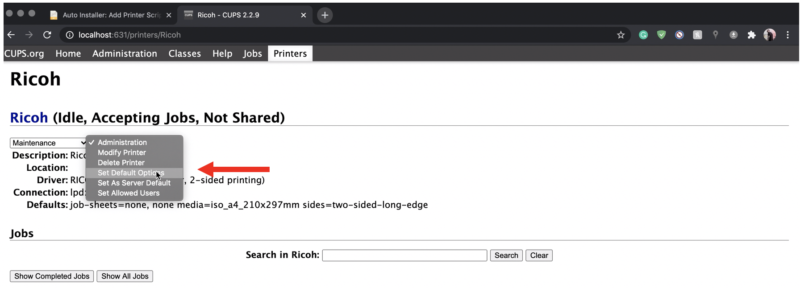Click the Show Completed Jobs button

coord(52,276)
